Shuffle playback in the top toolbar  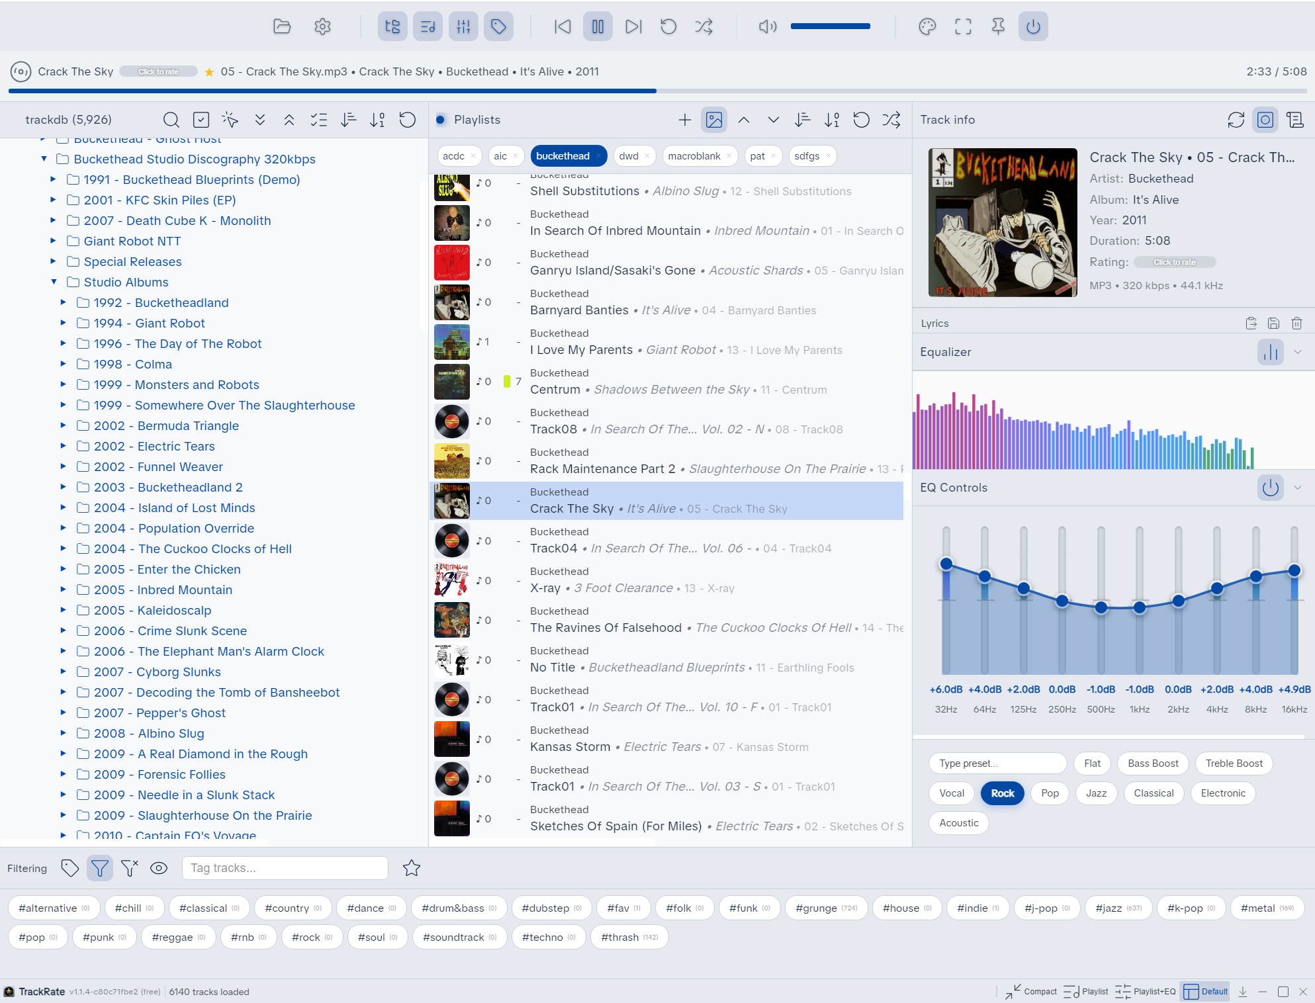(704, 26)
